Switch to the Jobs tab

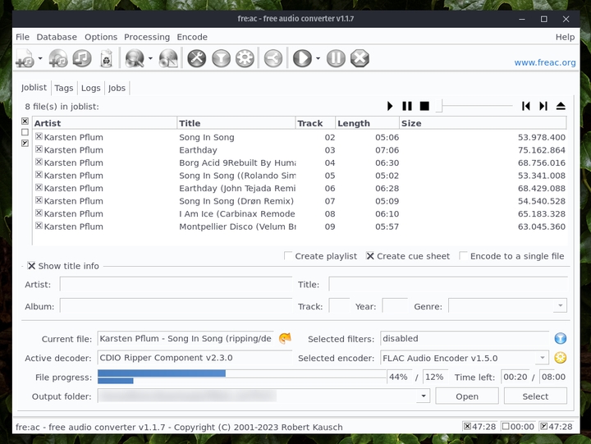117,88
